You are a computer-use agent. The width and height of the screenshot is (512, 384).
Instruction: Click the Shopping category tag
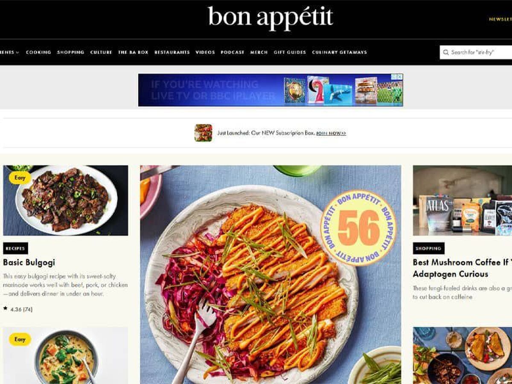tap(429, 248)
